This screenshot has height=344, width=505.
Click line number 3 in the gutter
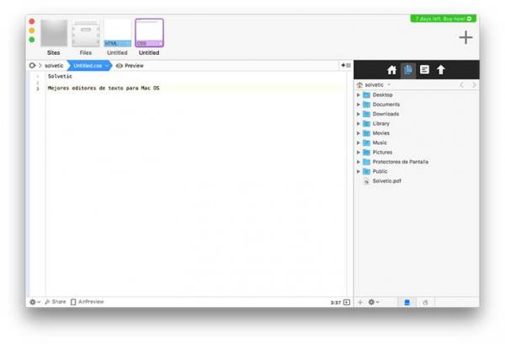[38, 89]
